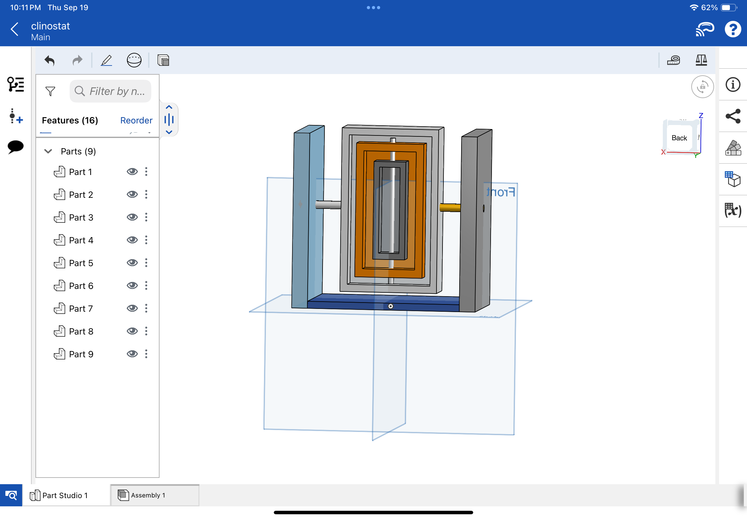Hide Part 8 with its eye icon
The width and height of the screenshot is (747, 519).
coord(132,331)
